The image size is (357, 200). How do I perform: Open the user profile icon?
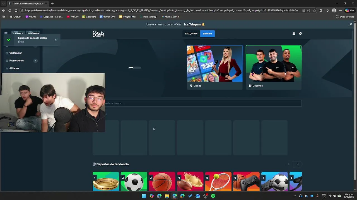(x=294, y=34)
